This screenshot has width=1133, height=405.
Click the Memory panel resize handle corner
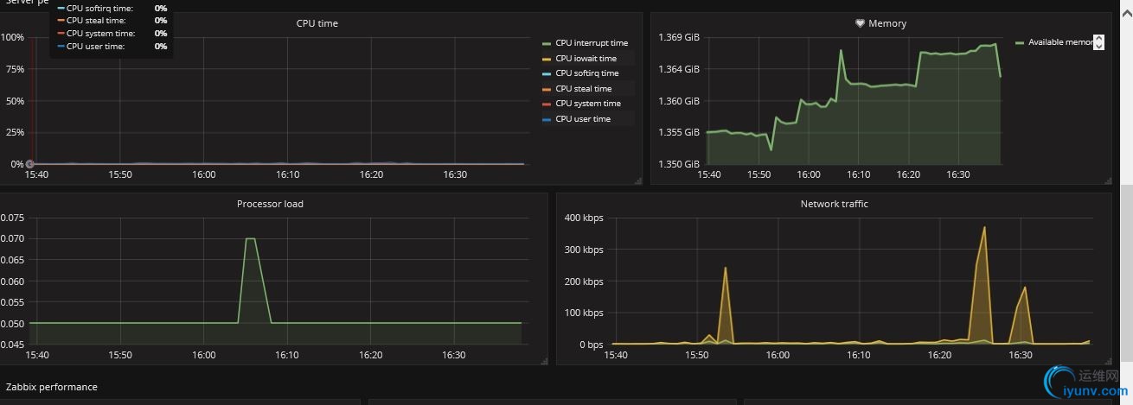(x=1108, y=180)
